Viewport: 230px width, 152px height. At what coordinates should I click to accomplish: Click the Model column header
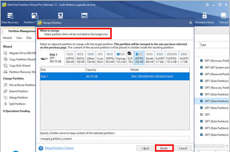point(160,69)
